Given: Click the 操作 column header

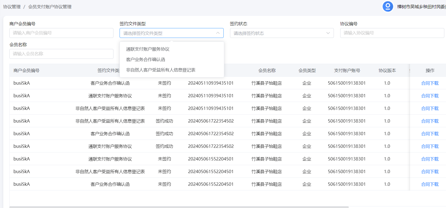Looking at the screenshot, I should pyautogui.click(x=430, y=71).
